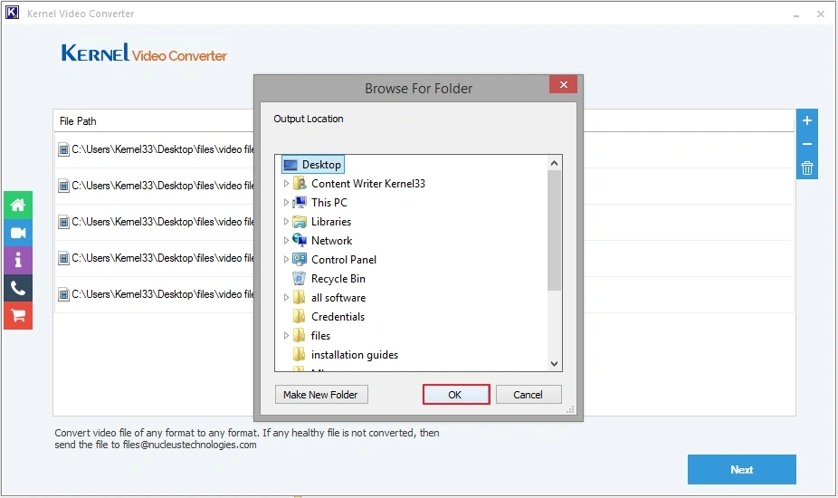This screenshot has height=498, width=838.
Task: Expand the Control Panel node
Action: (286, 260)
